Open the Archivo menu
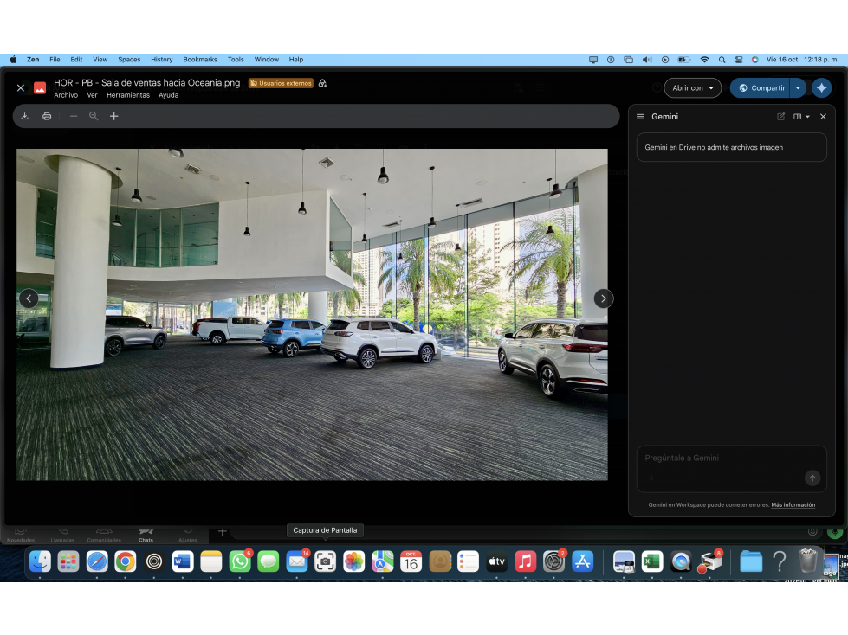 pyautogui.click(x=66, y=95)
